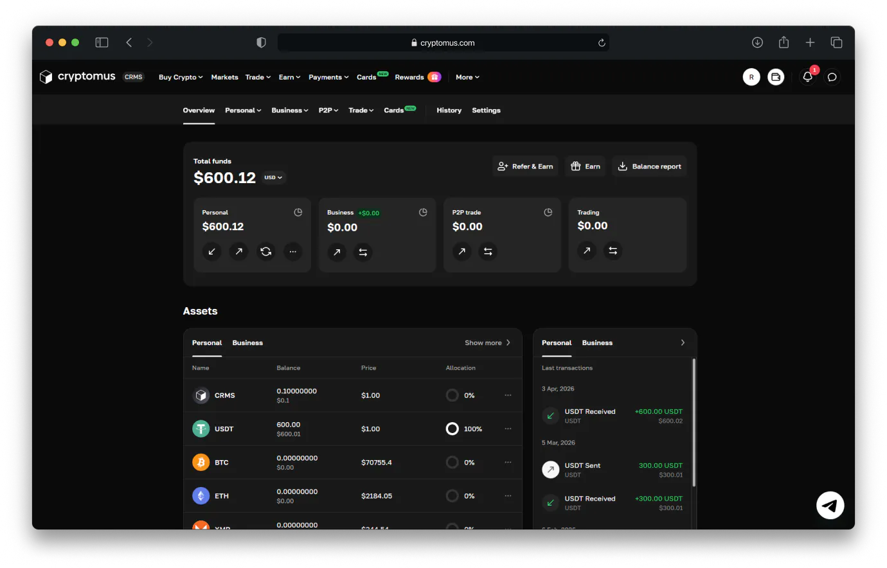Screen dimensions: 887x568
Task: Open USDT Received +600.00 USDT transaction
Action: 613,416
